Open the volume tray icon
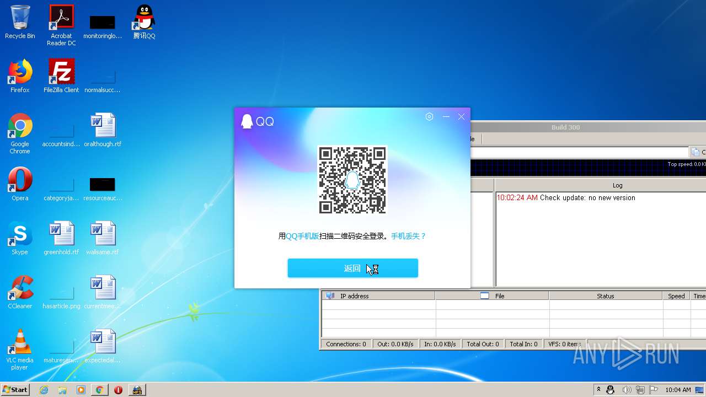Viewport: 706px width, 397px height. pyautogui.click(x=627, y=390)
